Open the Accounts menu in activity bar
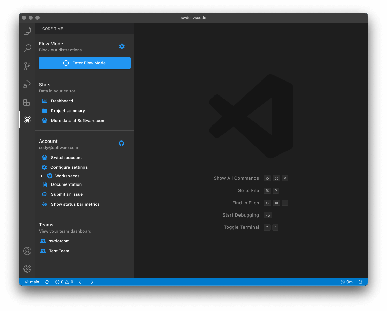The width and height of the screenshot is (387, 311). (27, 251)
